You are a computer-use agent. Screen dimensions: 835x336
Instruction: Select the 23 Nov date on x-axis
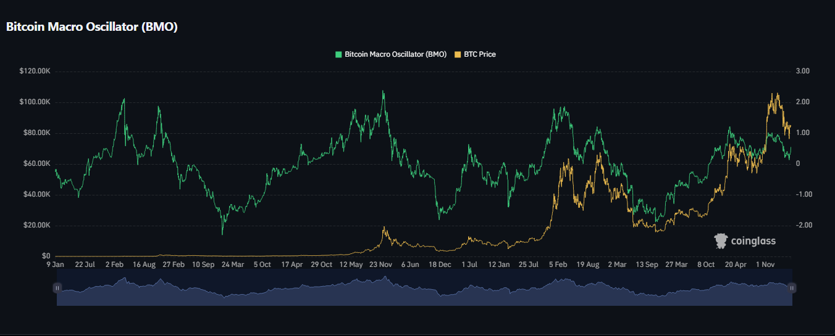coord(381,264)
